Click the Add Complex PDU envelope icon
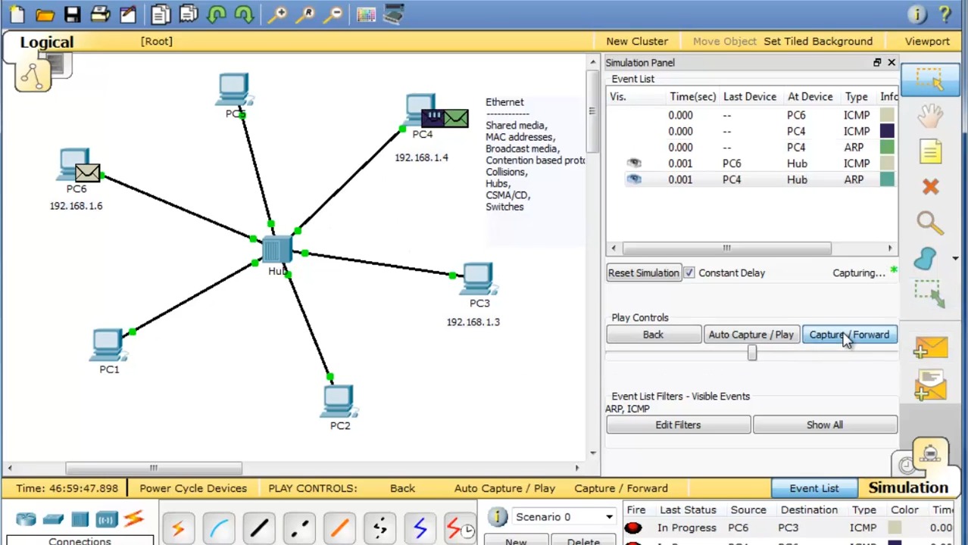The width and height of the screenshot is (968, 545). pos(930,385)
